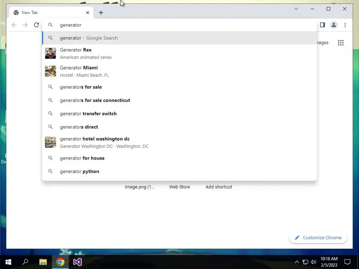Click the Generator Rex thumbnail image

(50, 53)
